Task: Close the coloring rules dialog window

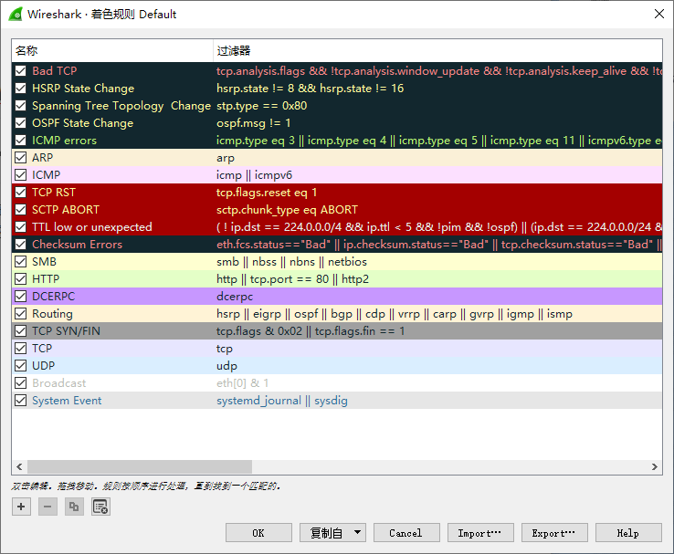Action: (659, 14)
